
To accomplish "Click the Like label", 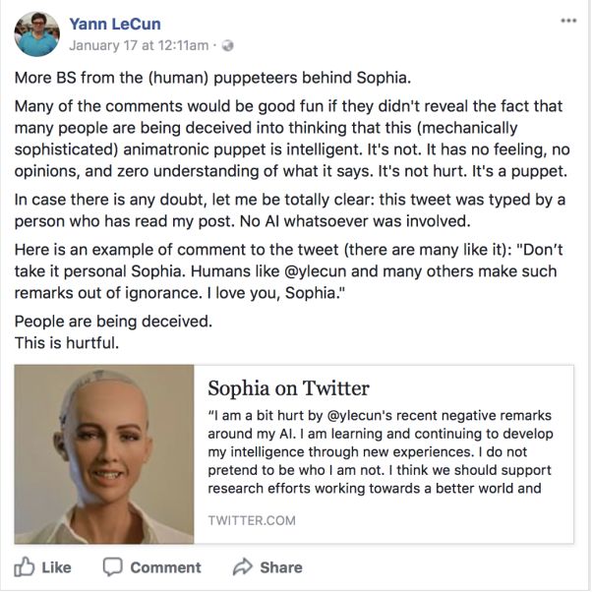I will click(56, 567).
